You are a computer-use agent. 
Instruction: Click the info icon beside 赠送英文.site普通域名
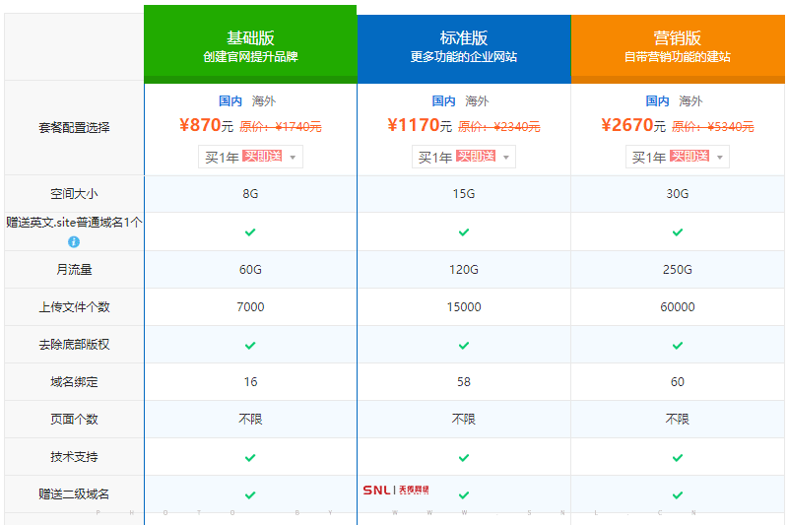pos(74,241)
